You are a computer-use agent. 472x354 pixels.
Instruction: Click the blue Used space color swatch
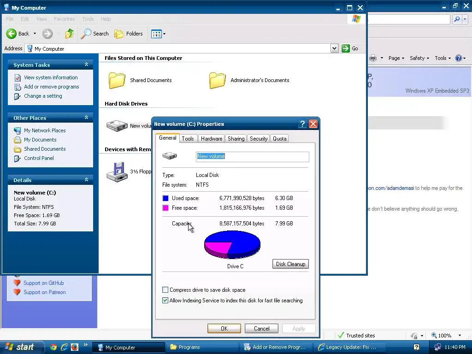(x=165, y=198)
